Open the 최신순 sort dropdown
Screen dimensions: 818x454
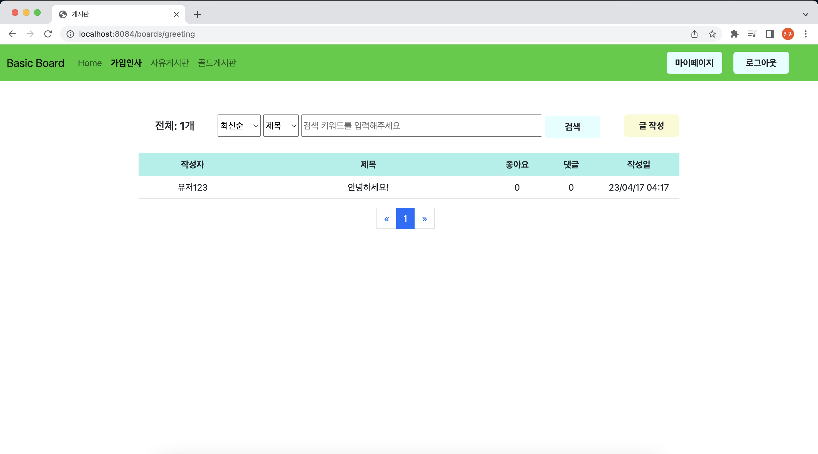coord(239,126)
